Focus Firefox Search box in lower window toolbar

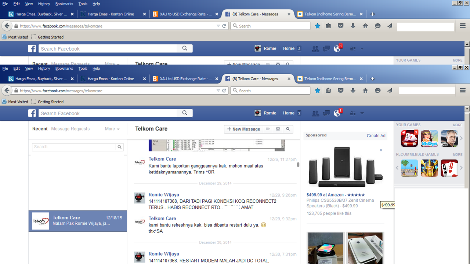[x=270, y=91]
